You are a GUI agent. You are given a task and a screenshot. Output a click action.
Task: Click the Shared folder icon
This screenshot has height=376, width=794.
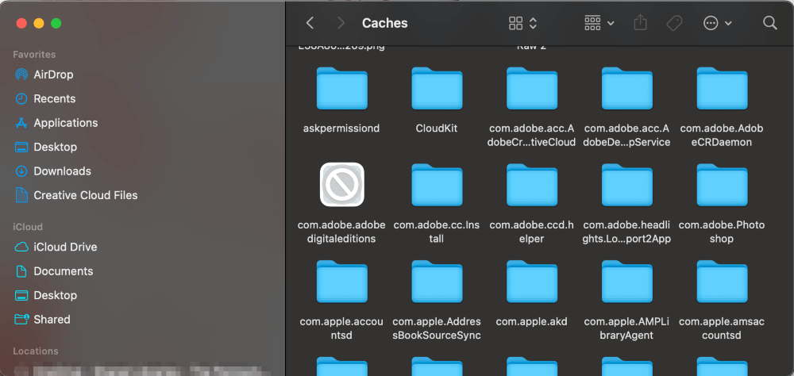coord(21,319)
